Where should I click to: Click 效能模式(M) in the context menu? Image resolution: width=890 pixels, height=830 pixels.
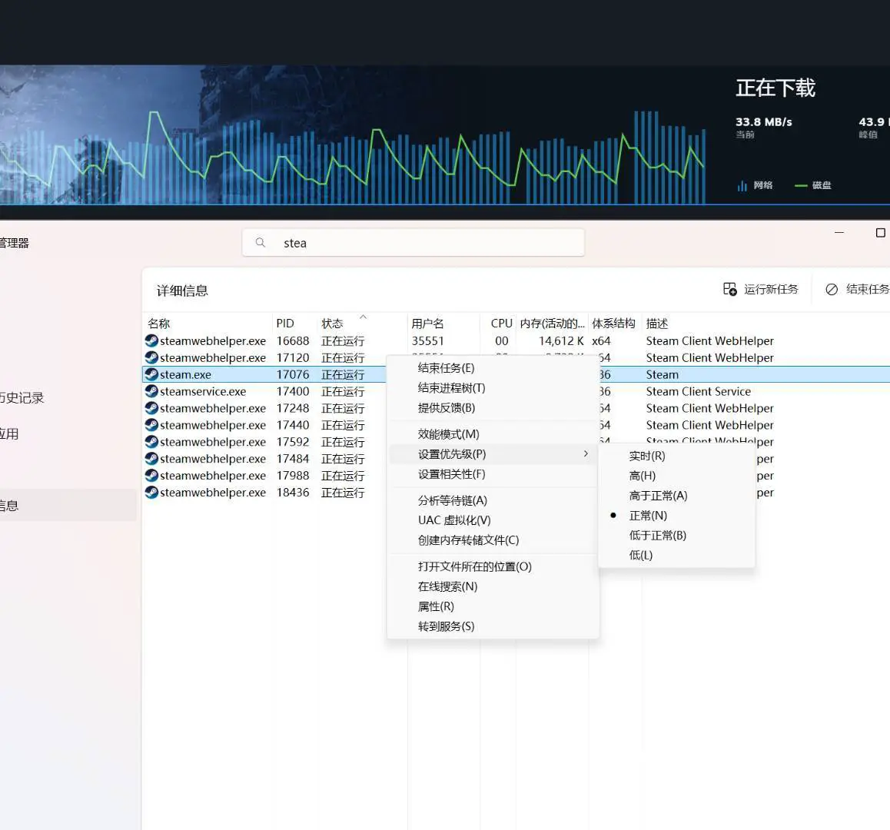(448, 434)
